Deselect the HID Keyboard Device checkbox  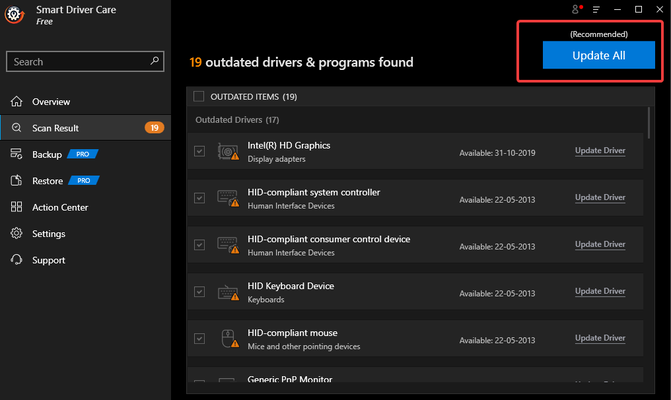coord(199,291)
